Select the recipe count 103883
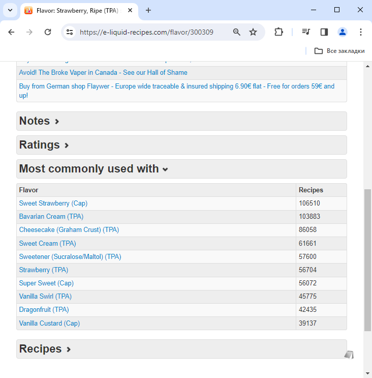Image resolution: width=372 pixels, height=378 pixels. [309, 217]
